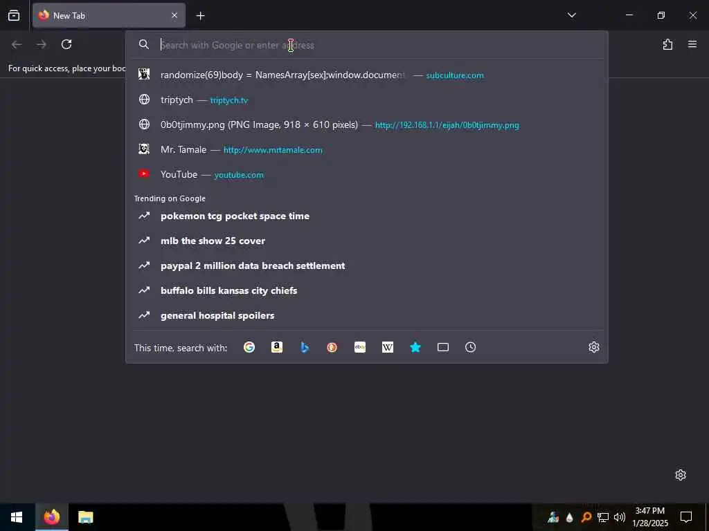Click the water droplet tray icon
Screen dimensions: 709x531
pyautogui.click(x=569, y=517)
